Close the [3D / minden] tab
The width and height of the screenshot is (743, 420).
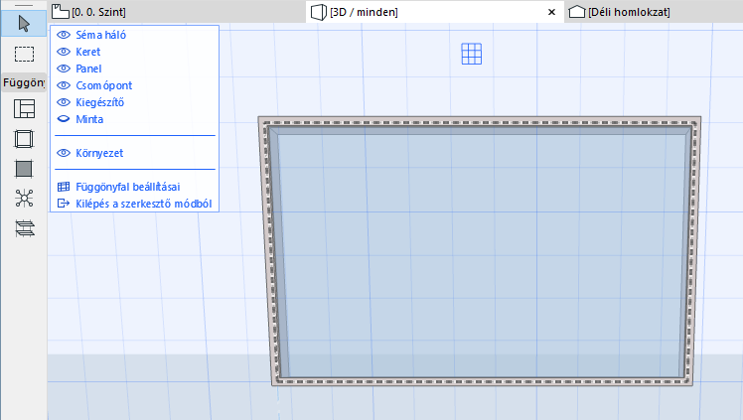pos(551,12)
